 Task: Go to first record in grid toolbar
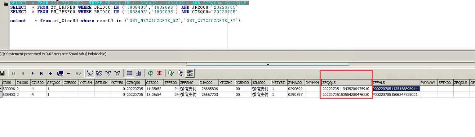[x=14, y=73]
